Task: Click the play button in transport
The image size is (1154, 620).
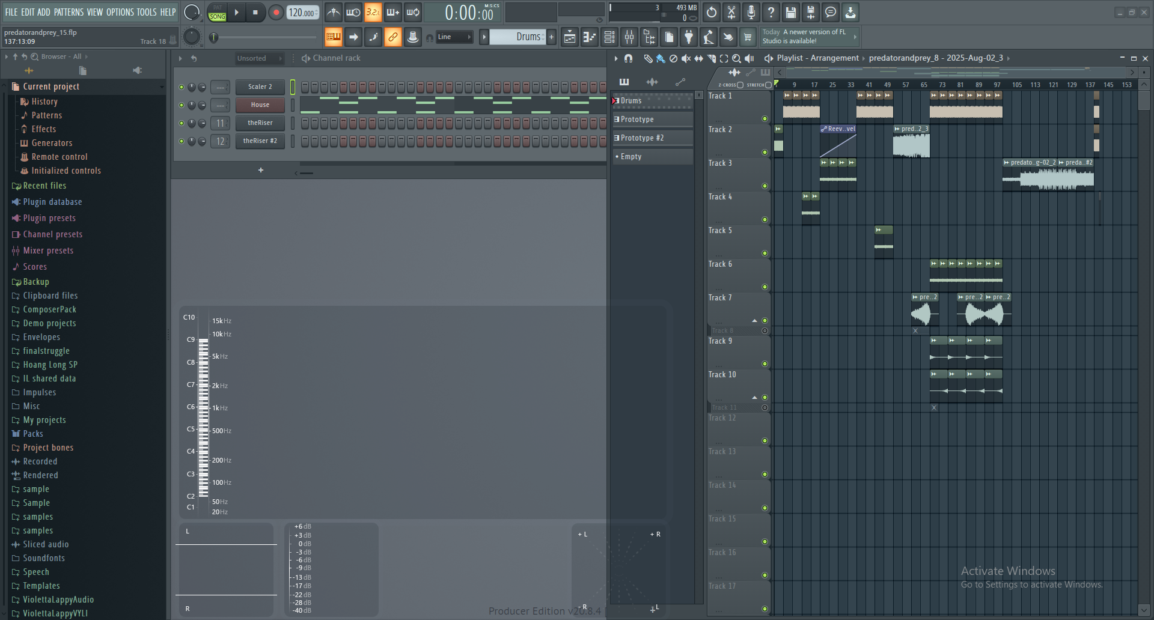Action: [x=236, y=13]
